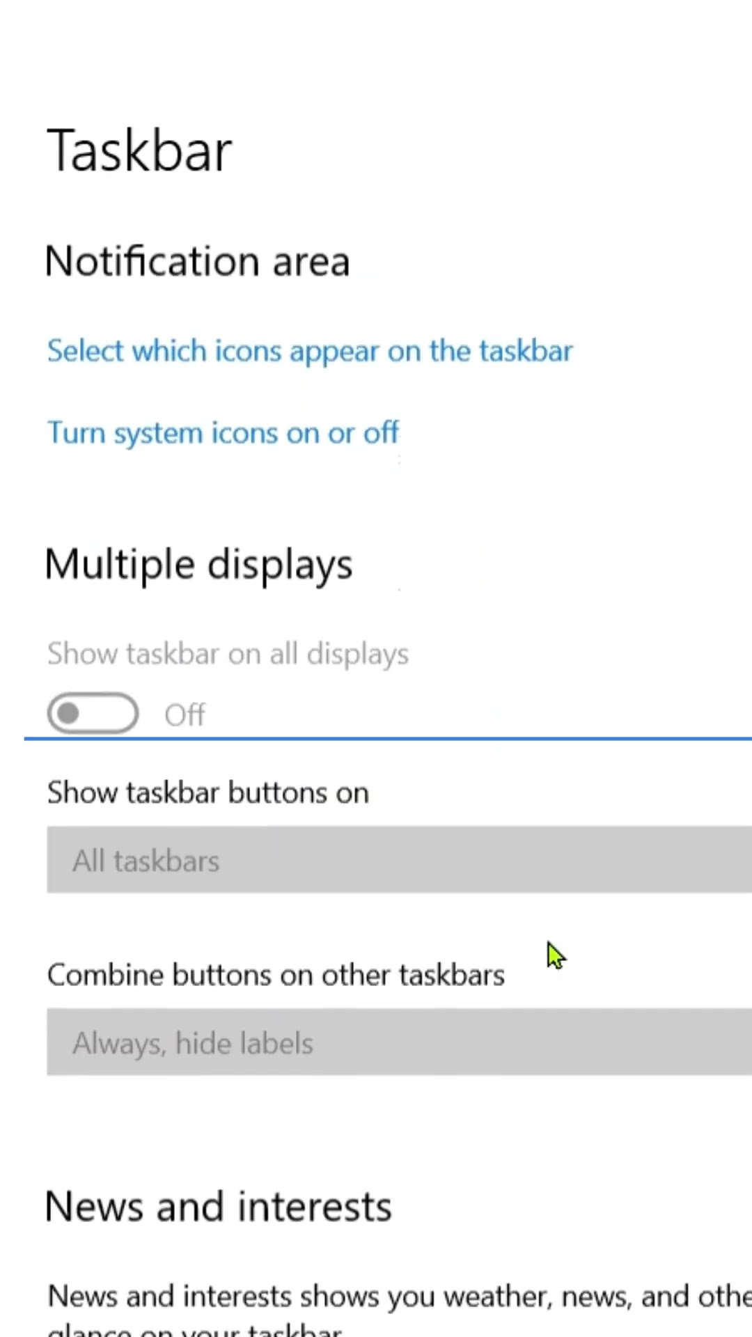Click the 'News and interests' section heading
The height and width of the screenshot is (1337, 752).
point(218,1207)
